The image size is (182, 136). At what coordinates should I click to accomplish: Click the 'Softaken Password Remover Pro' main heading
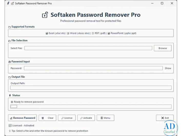(x=95, y=15)
